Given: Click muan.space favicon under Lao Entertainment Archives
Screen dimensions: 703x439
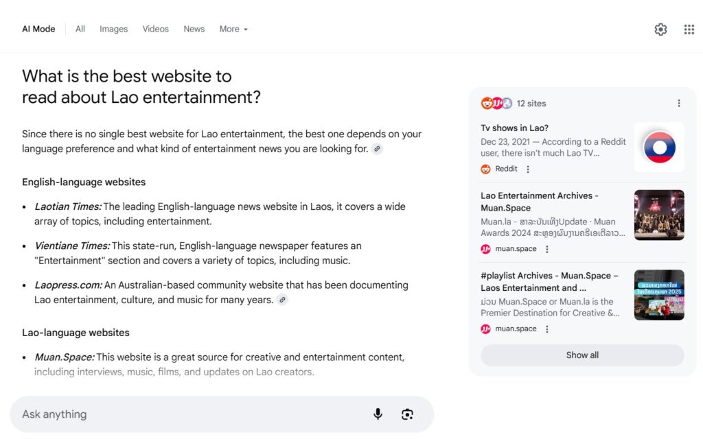Looking at the screenshot, I should tap(485, 249).
